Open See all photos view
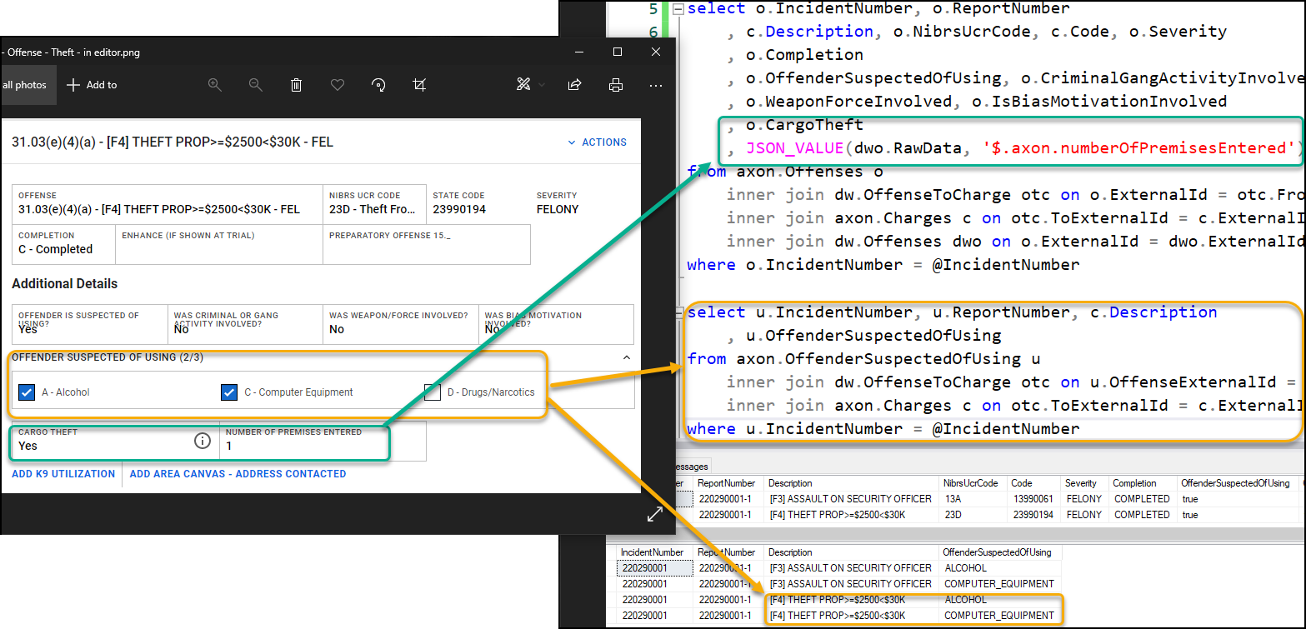The image size is (1306, 629). coord(23,84)
